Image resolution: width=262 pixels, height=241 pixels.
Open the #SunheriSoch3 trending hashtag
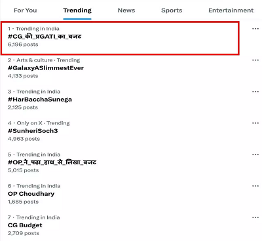(33, 131)
